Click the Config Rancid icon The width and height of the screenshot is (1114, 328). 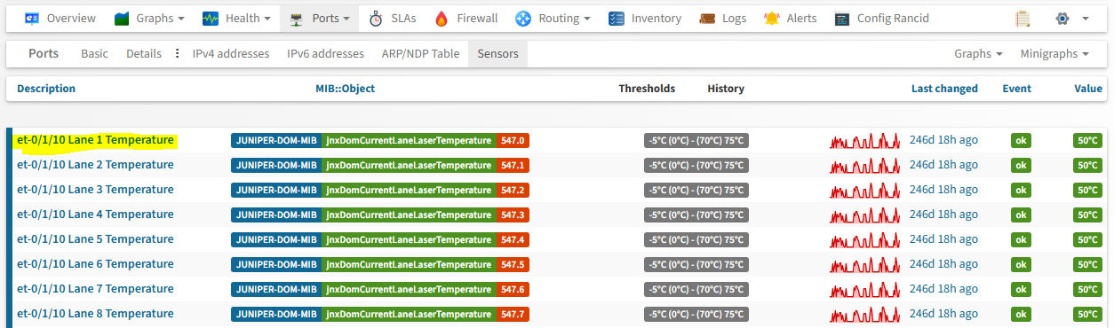coord(842,18)
